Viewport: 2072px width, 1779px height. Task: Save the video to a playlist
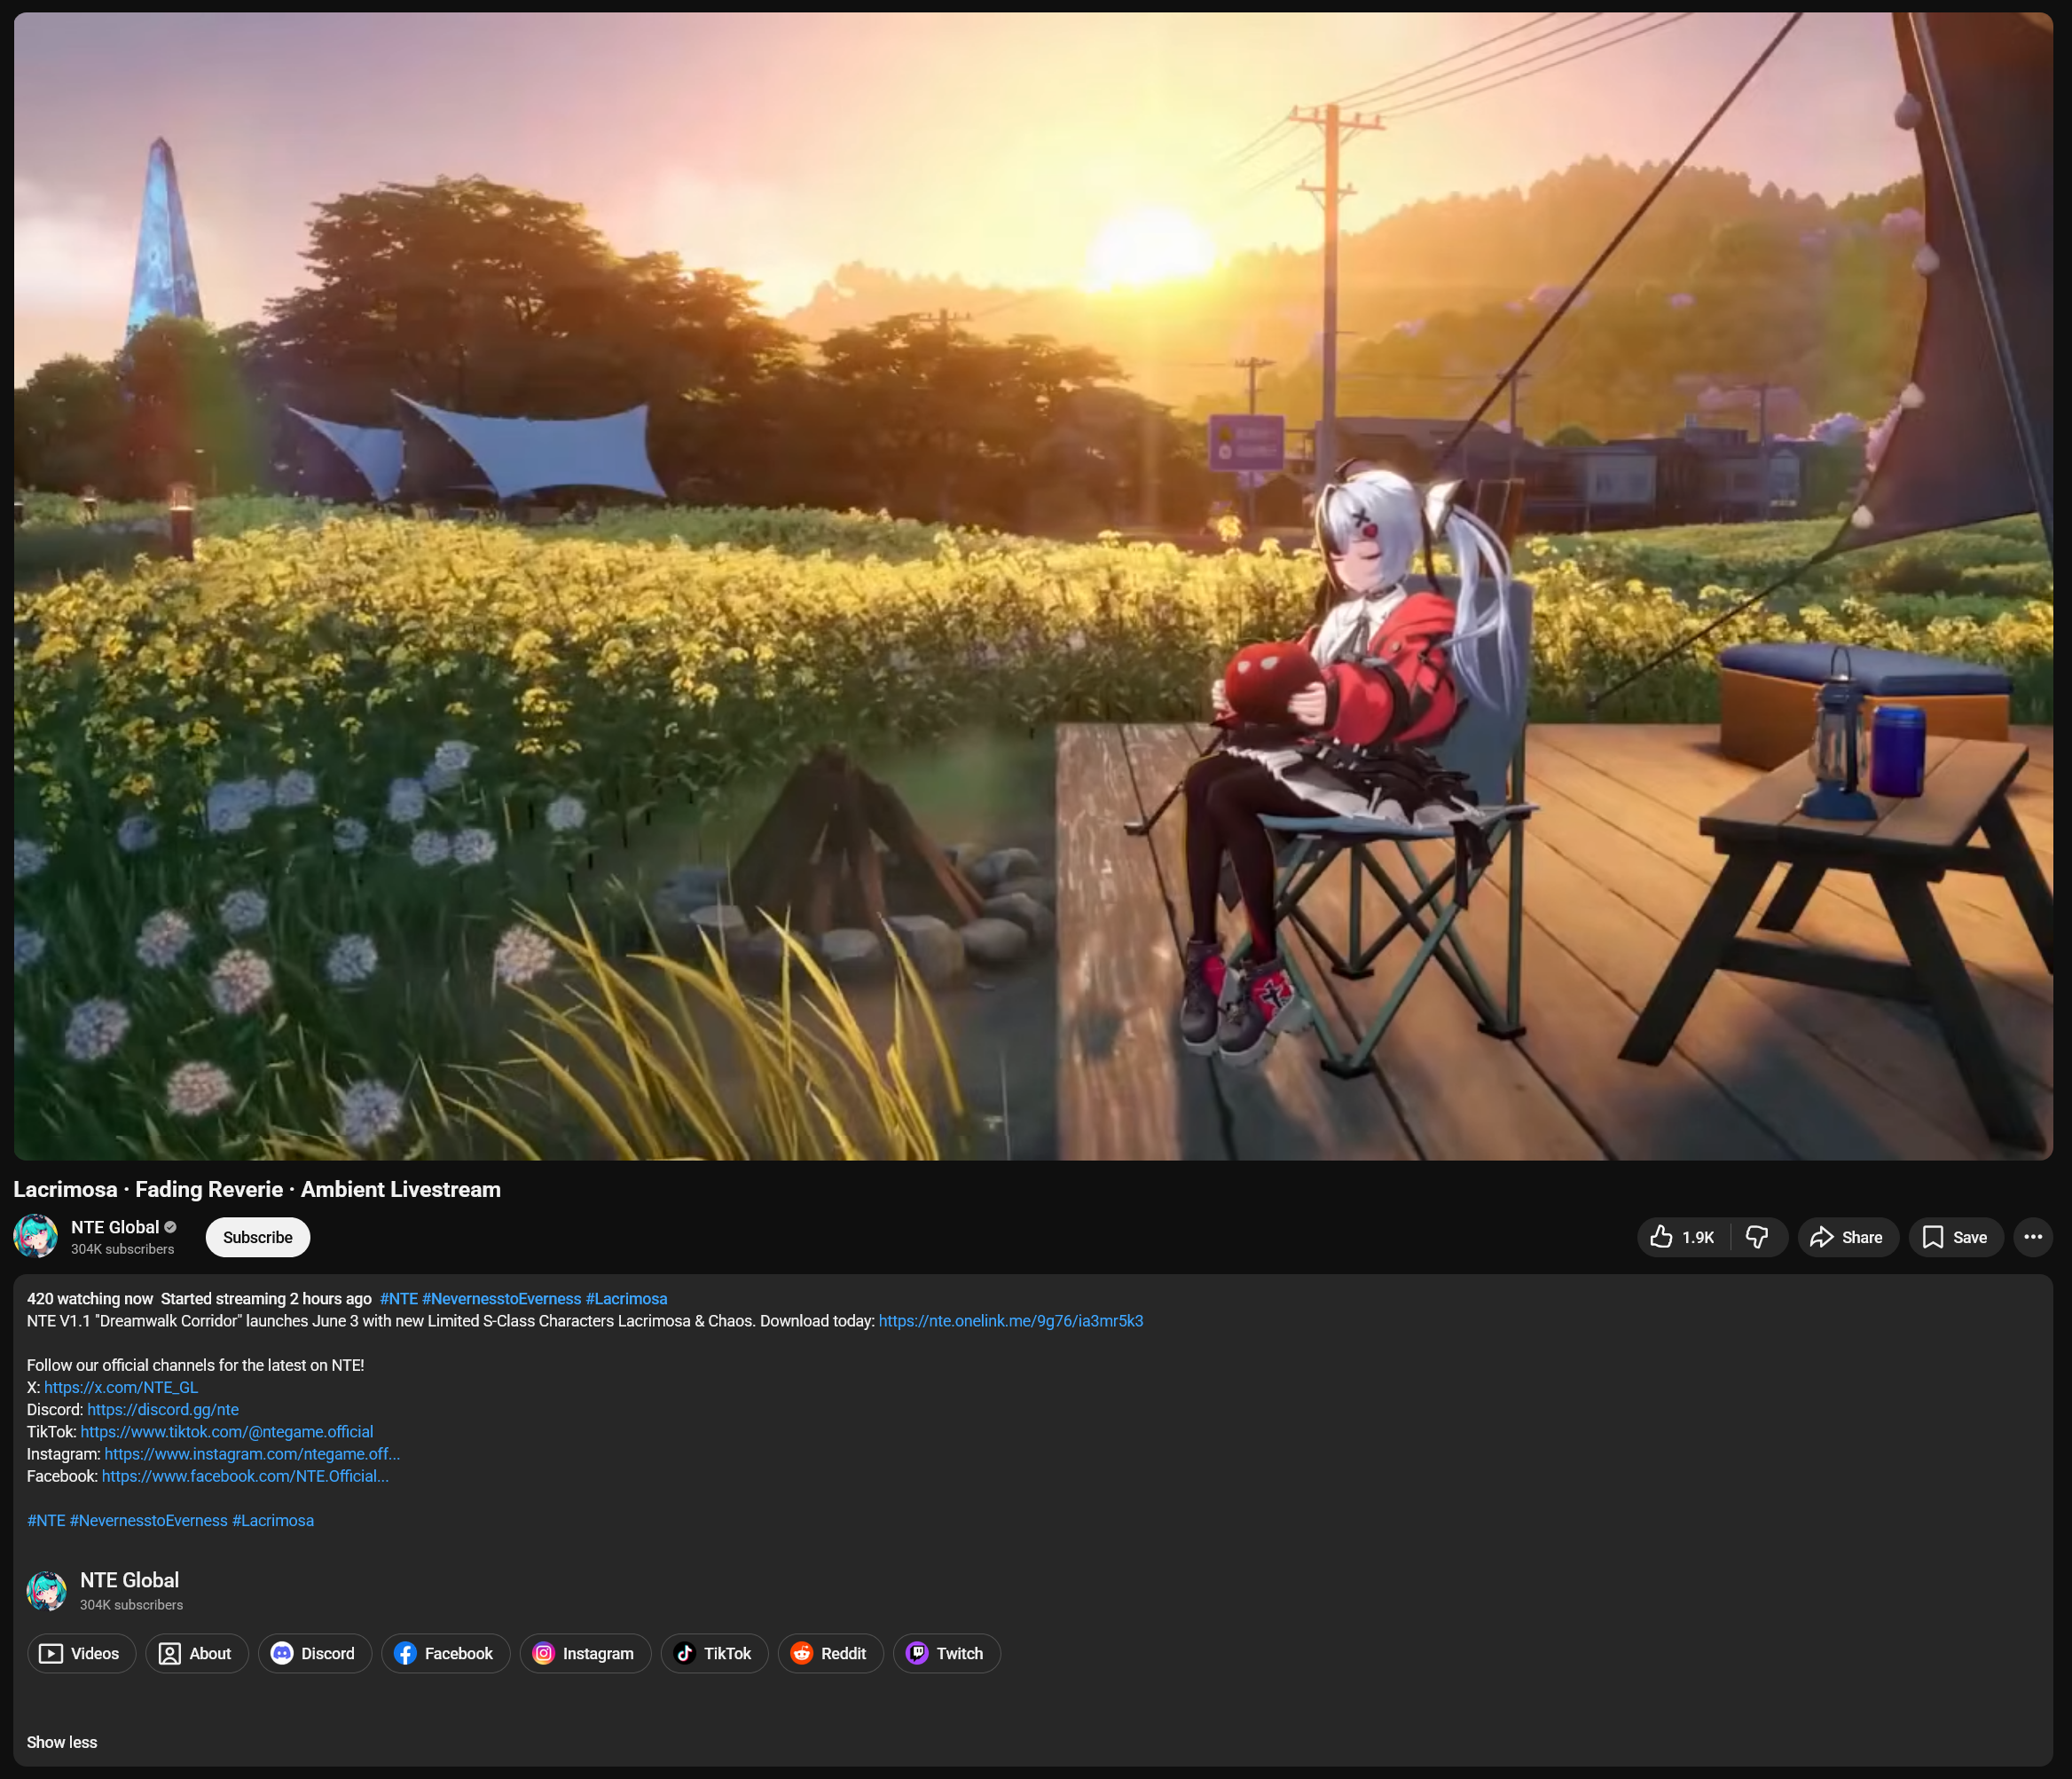coord(1955,1238)
